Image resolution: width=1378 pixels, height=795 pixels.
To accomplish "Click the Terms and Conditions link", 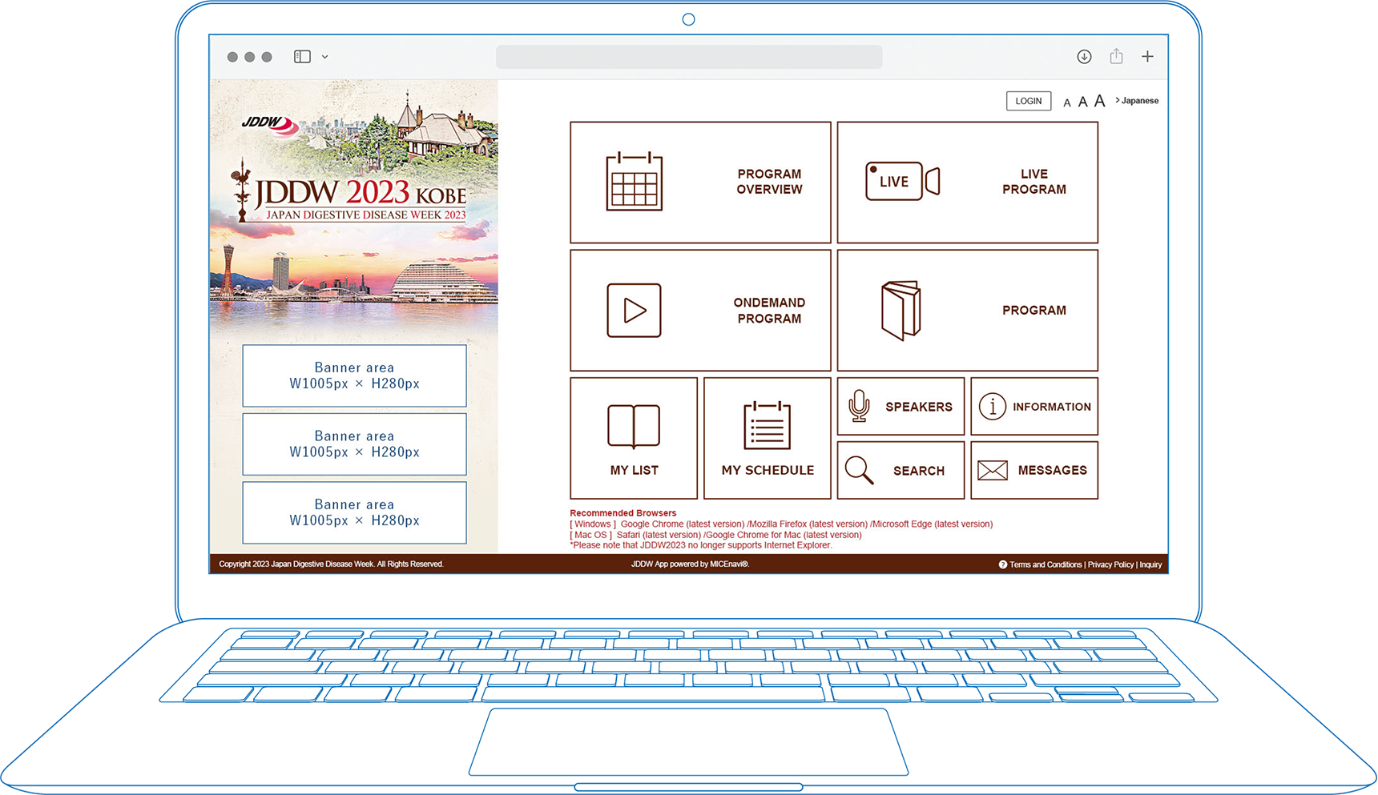I will [1046, 564].
